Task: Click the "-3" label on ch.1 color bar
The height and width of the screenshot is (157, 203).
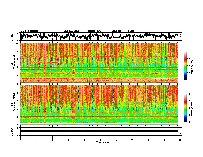Action: (189, 52)
